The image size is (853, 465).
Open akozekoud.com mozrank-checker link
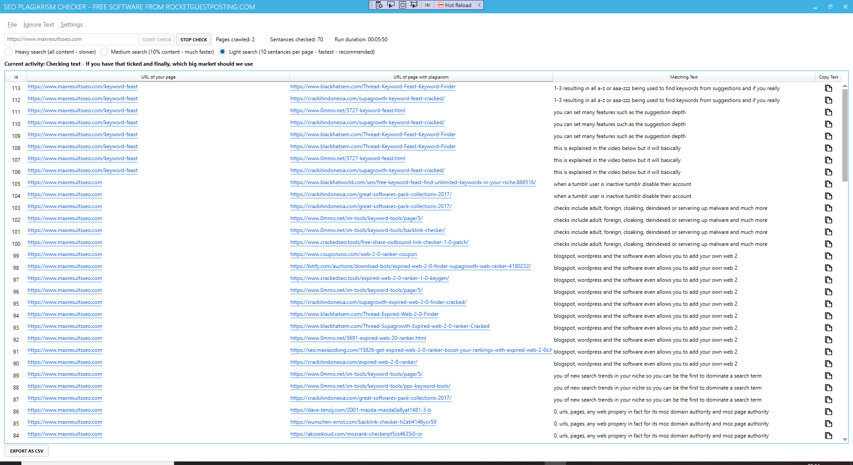(x=356, y=434)
